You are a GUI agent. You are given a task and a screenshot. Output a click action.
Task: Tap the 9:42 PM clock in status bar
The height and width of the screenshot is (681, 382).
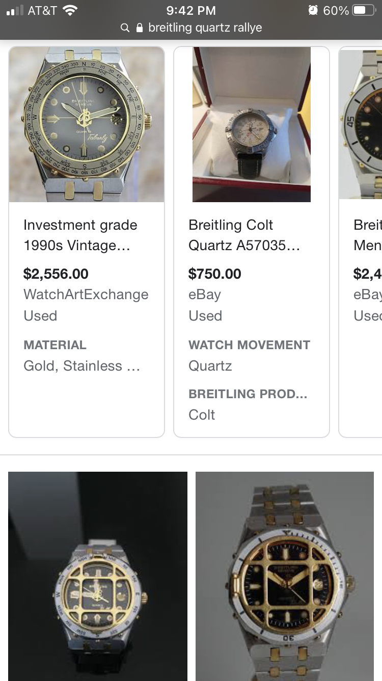point(191,10)
